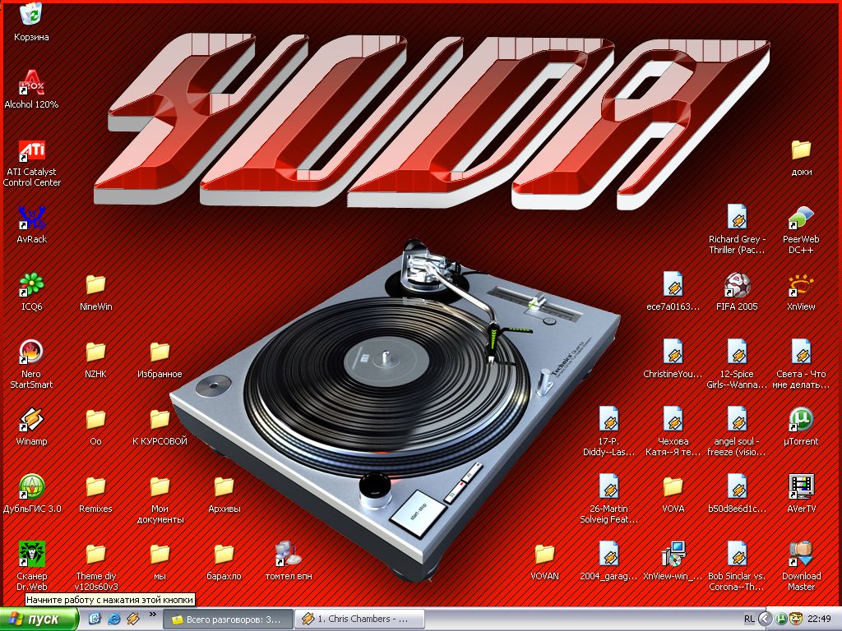Select Richard Grey - Thriller audio file
This screenshot has height=631, width=842.
point(737,229)
